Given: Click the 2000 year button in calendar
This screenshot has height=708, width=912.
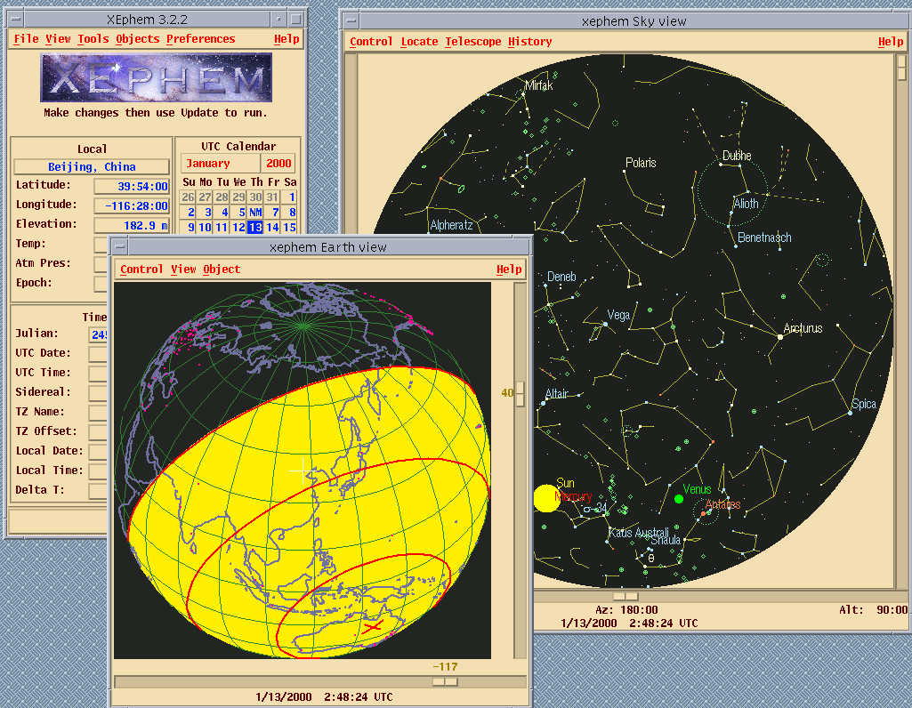Looking at the screenshot, I should 278,164.
